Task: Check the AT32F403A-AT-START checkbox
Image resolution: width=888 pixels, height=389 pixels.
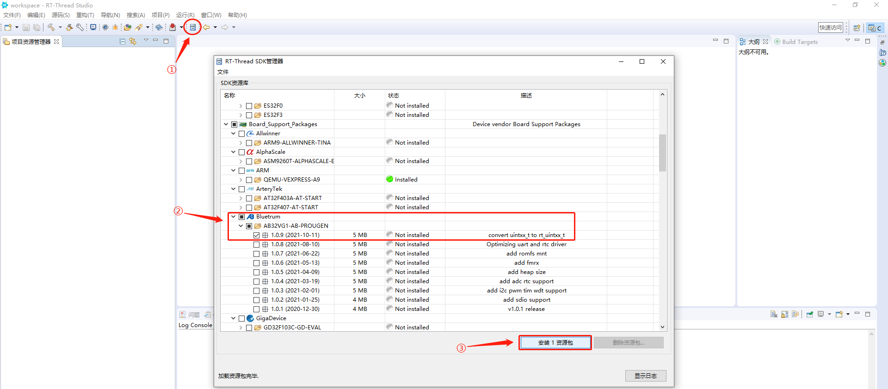Action: coord(249,198)
